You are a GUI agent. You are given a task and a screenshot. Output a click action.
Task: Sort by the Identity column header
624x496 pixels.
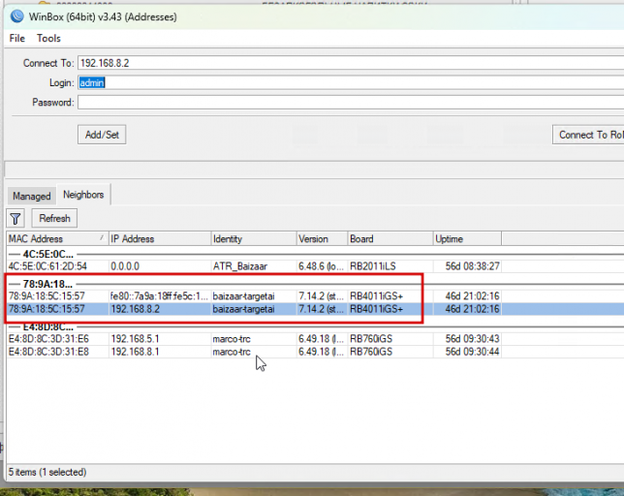tap(254, 238)
